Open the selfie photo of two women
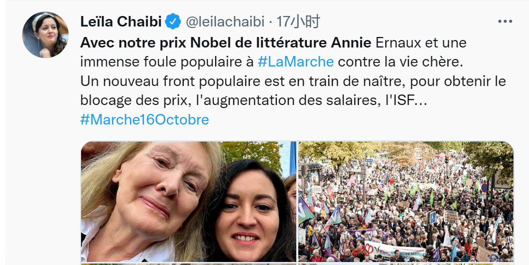Screen dimensions: 529x265 (189, 201)
